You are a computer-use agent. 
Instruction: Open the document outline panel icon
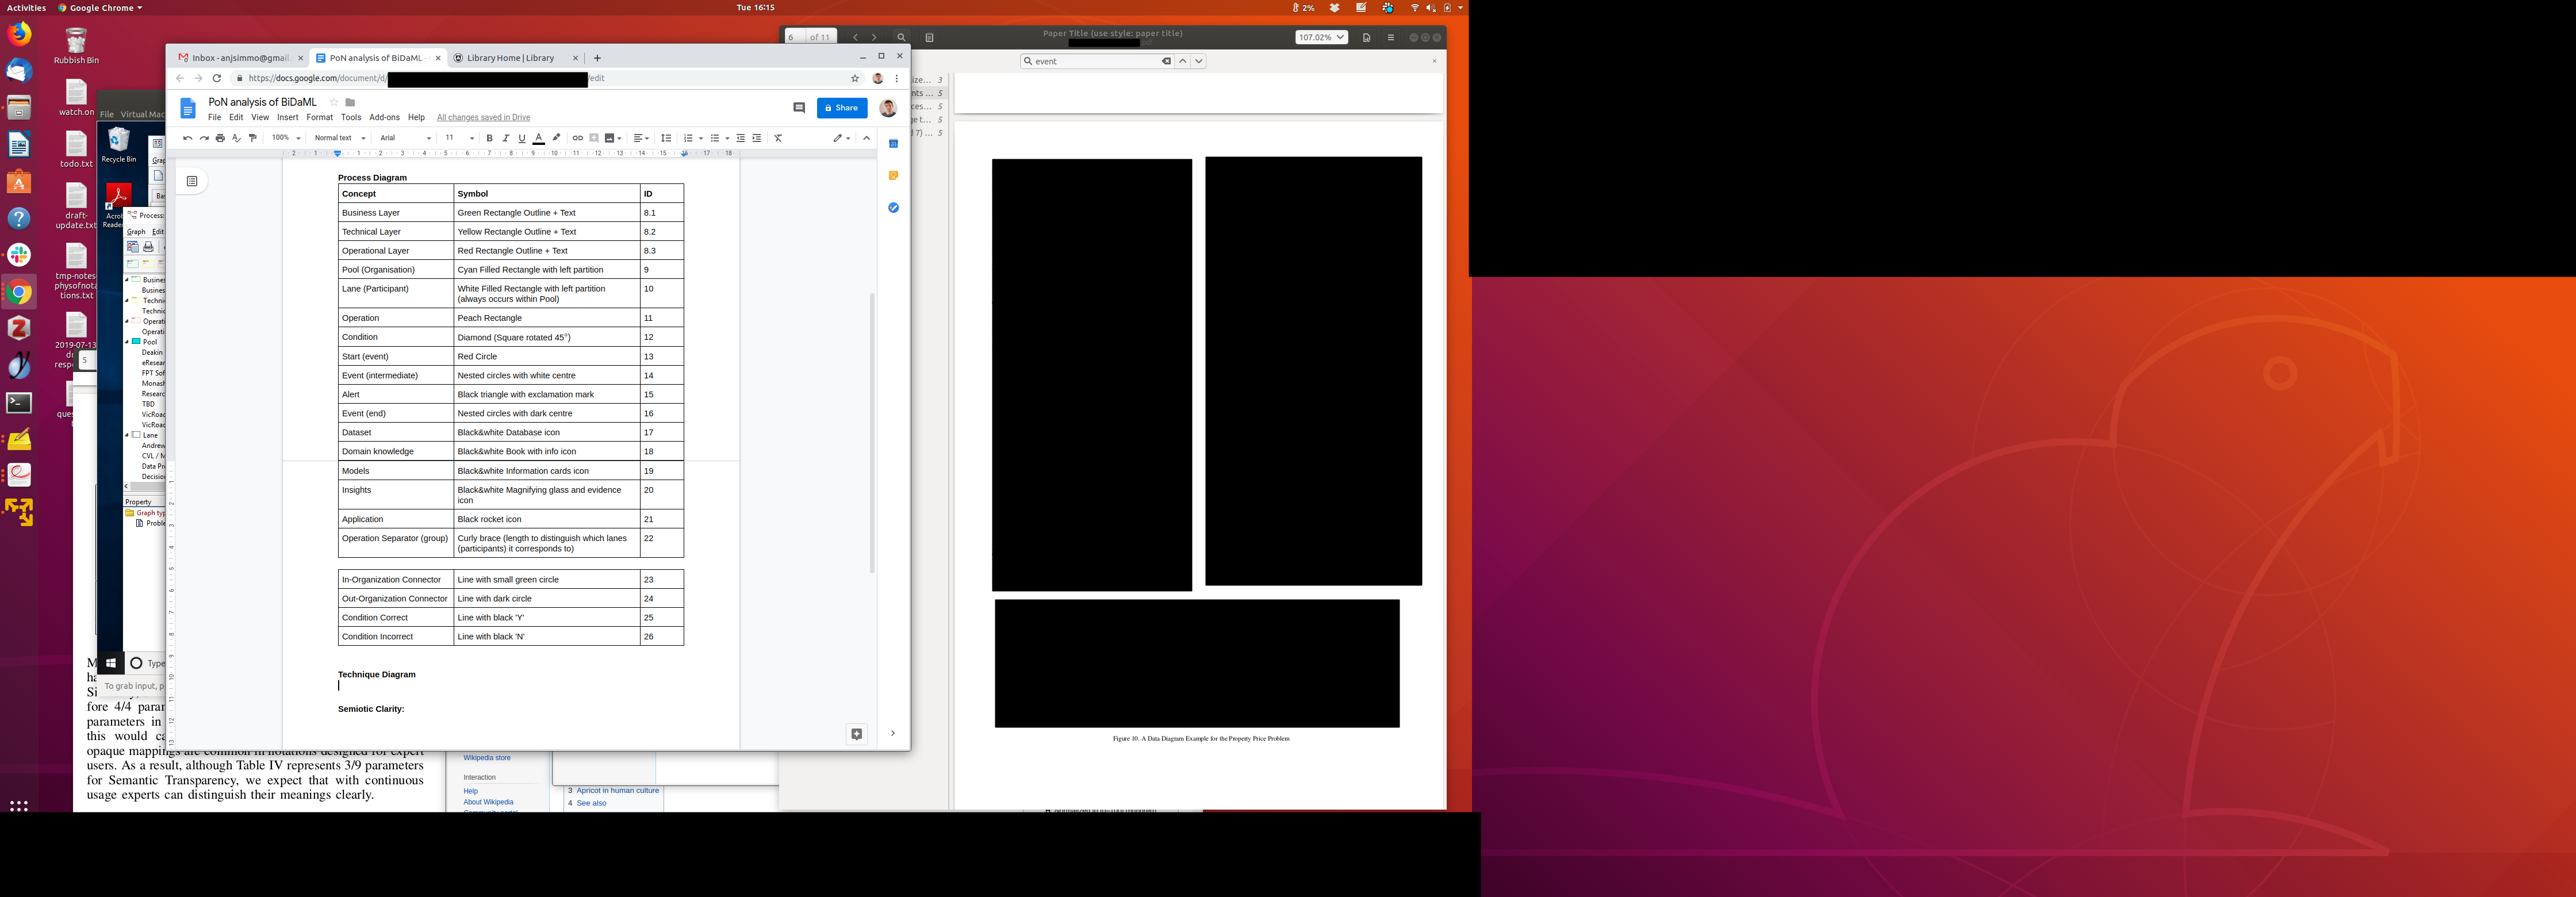[x=192, y=181]
